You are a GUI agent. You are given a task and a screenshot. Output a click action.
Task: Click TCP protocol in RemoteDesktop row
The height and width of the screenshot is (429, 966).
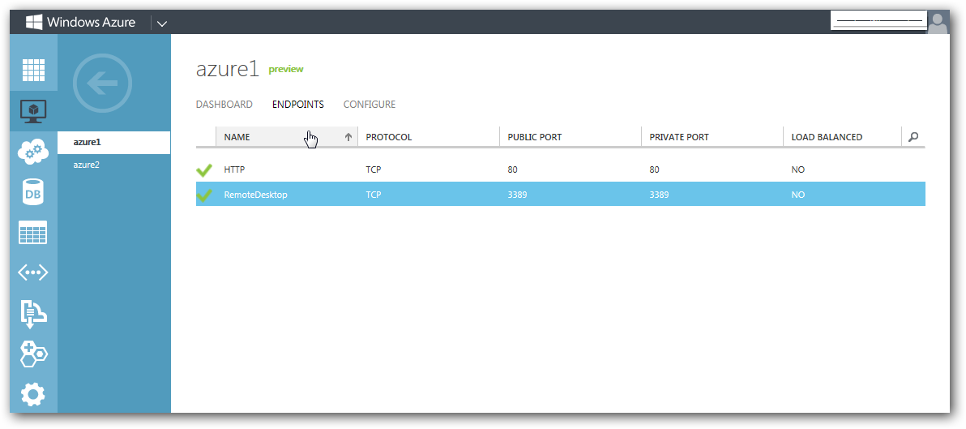coord(374,195)
